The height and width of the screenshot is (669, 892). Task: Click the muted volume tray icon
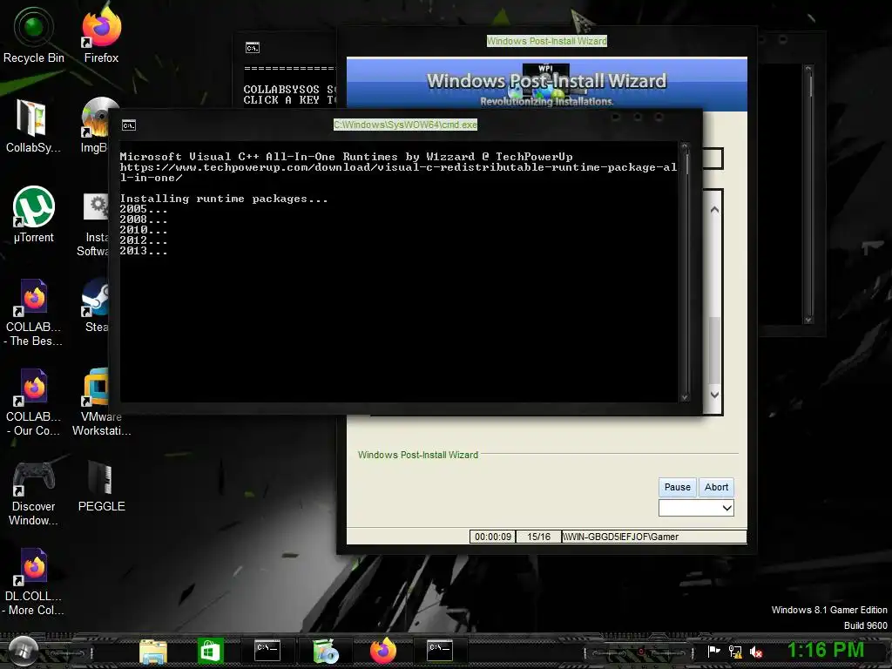click(756, 652)
